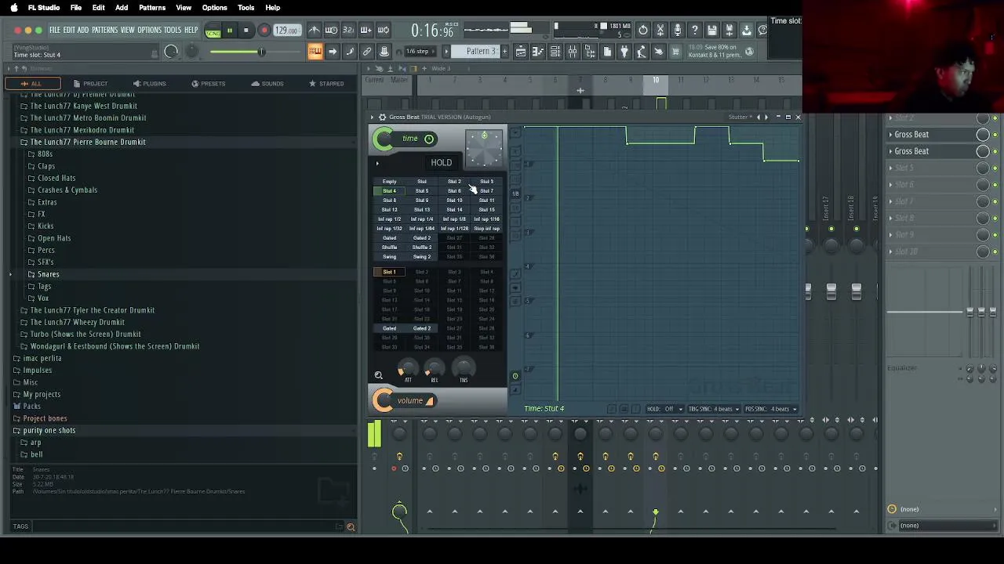Open the macOS Tools menu
This screenshot has height=564, width=1004.
(246, 8)
